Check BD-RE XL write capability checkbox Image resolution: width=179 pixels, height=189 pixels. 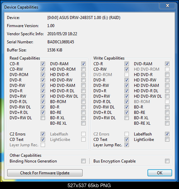[167, 123]
